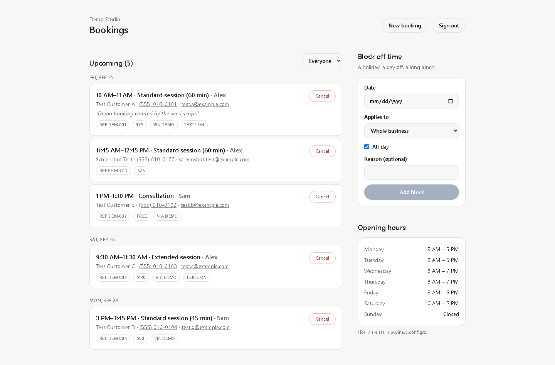
Task: Click the Monday 9 AM – 5 PM row
Action: 412,249
